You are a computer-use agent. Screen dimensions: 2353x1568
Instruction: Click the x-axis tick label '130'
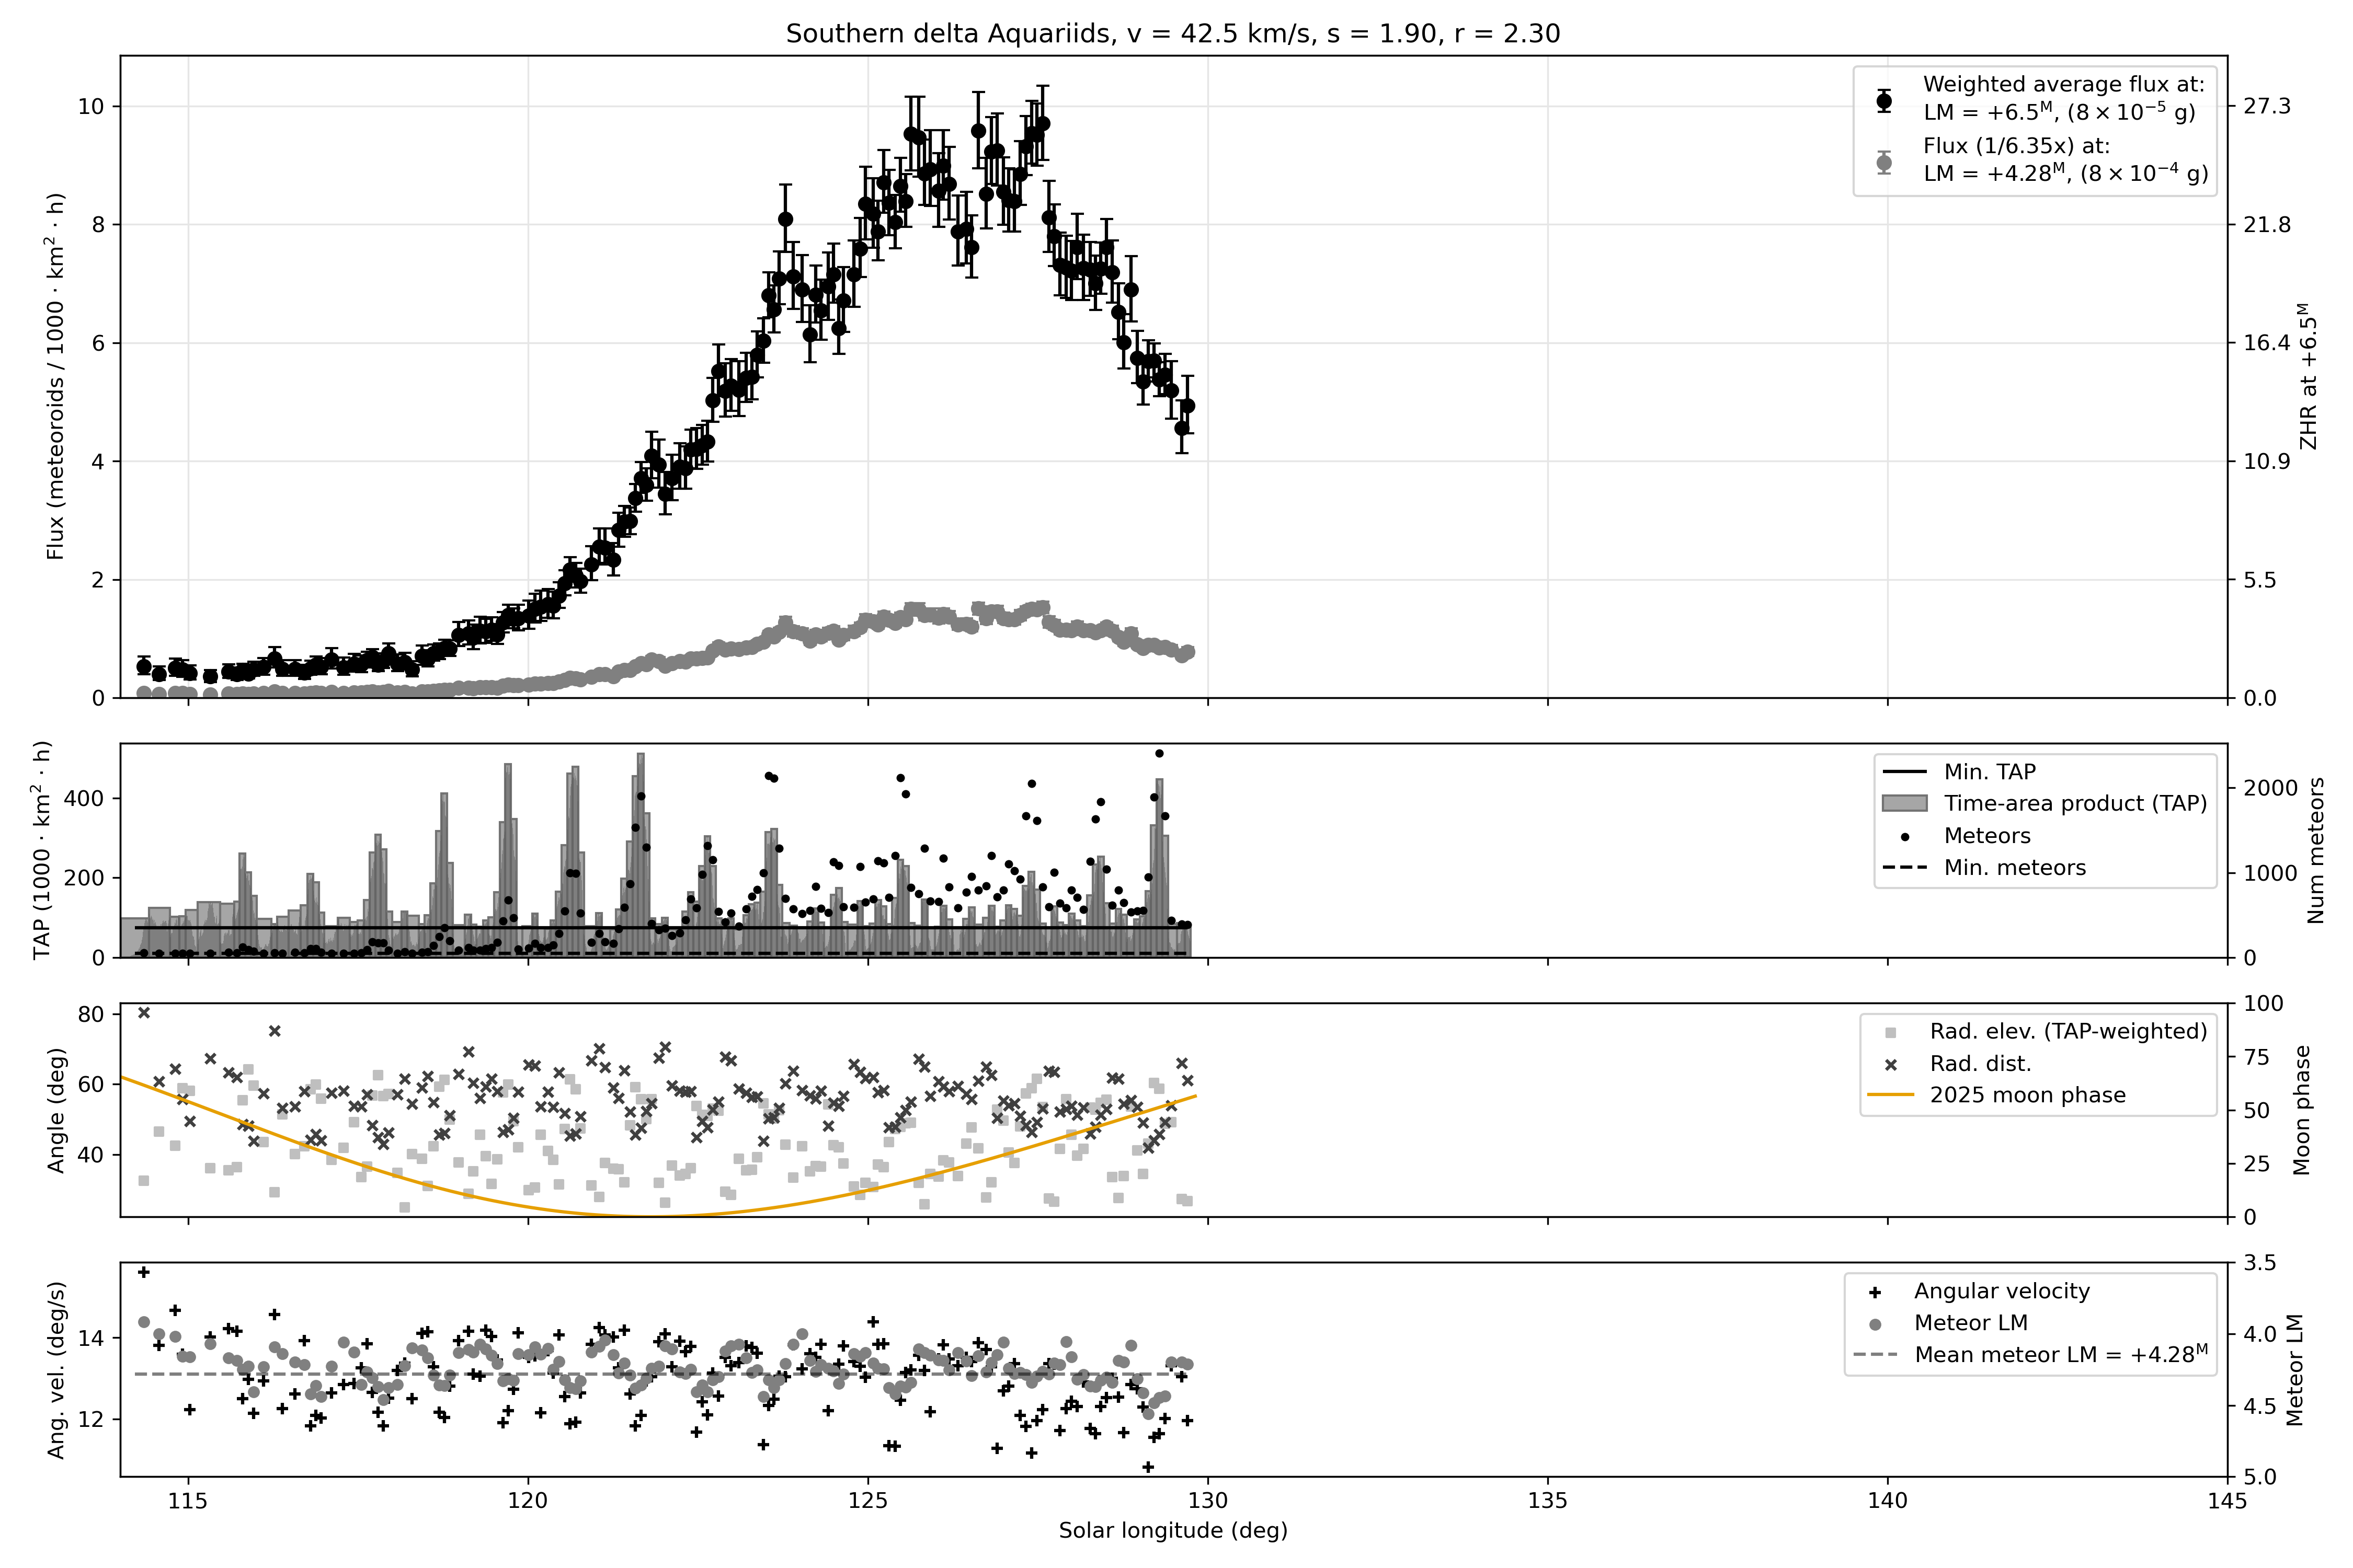[x=1208, y=1501]
